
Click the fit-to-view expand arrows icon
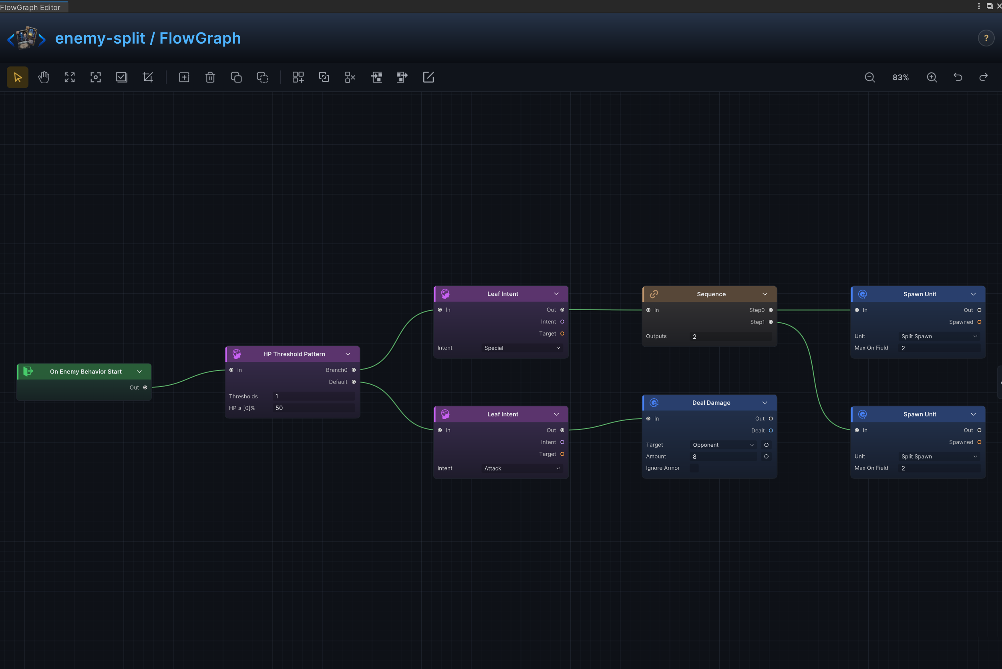[x=70, y=77]
